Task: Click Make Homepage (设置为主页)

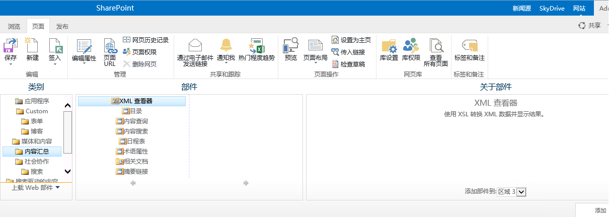Action: (x=351, y=40)
